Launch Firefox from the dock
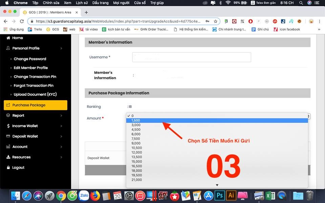Image resolution: width=325 pixels, height=203 pixels. click(x=95, y=195)
